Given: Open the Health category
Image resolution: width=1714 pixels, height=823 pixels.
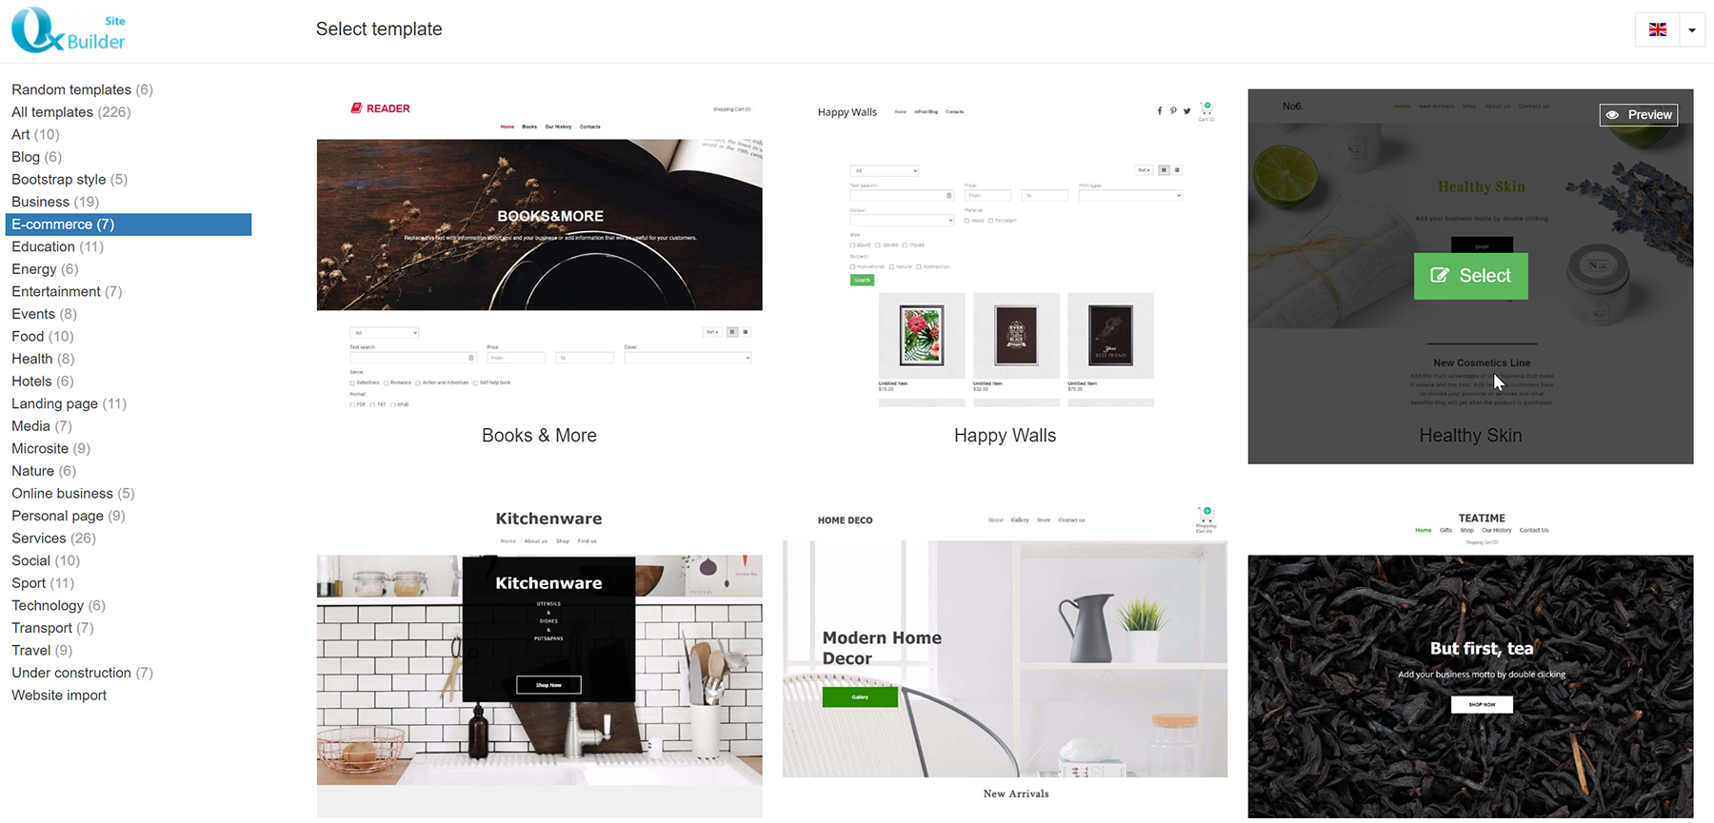Looking at the screenshot, I should click(43, 359).
